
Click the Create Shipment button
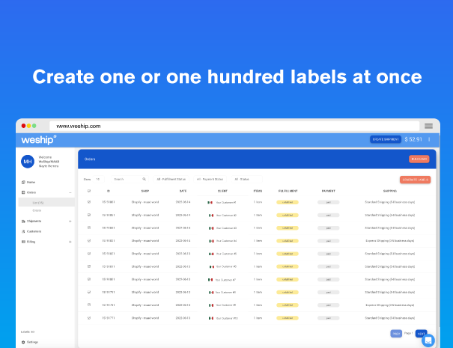pos(386,139)
